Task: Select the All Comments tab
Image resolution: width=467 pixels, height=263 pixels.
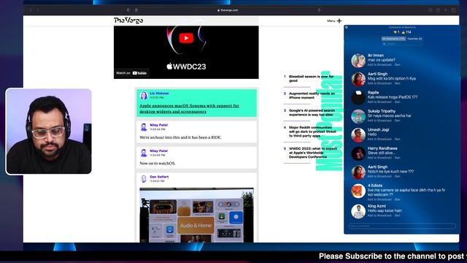Action: click(x=393, y=39)
